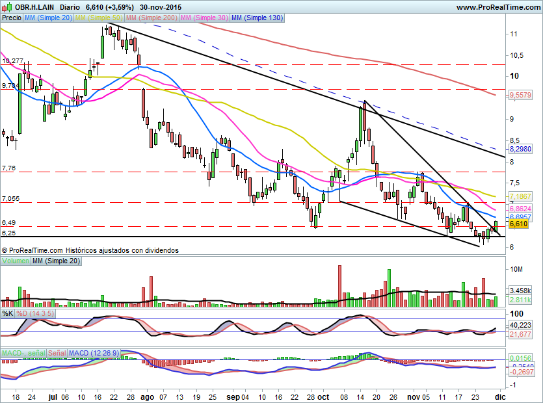Click the 6,49 support level label
Screen dimensions: 543x403
[8, 222]
